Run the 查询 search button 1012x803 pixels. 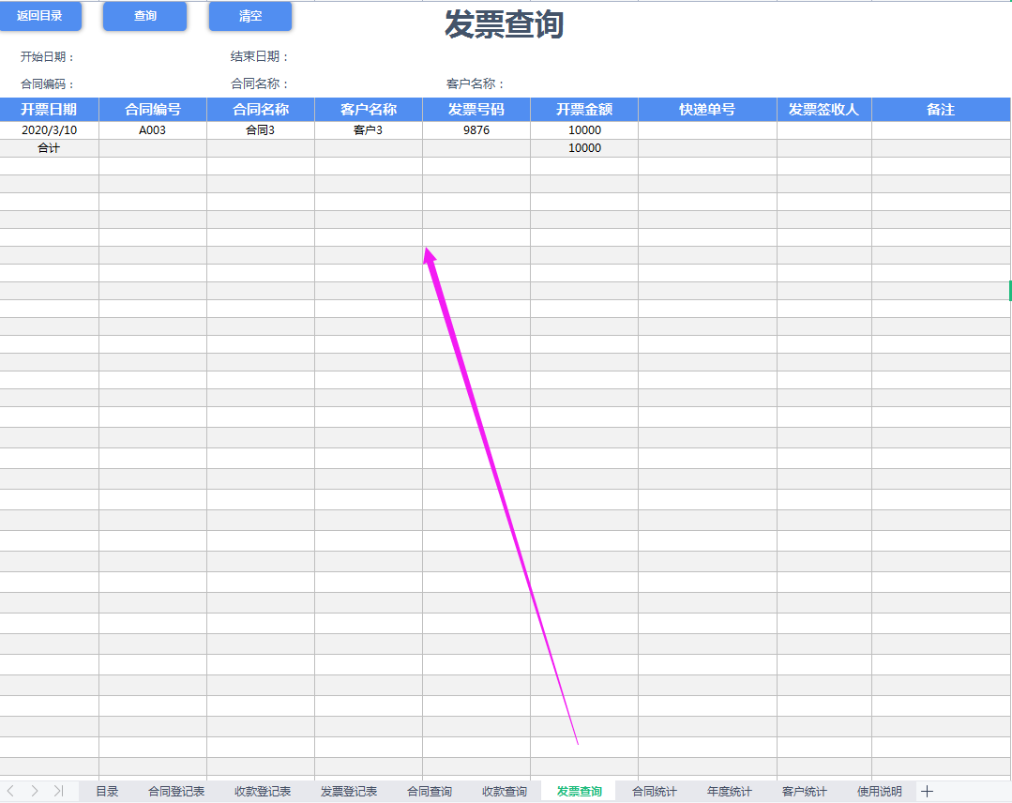tap(144, 16)
